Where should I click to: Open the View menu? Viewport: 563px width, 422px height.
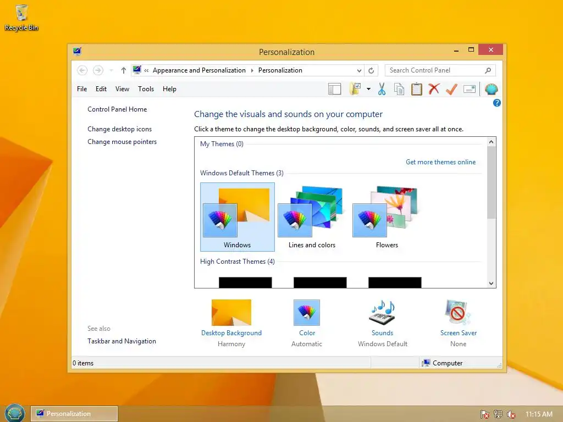[x=122, y=89]
